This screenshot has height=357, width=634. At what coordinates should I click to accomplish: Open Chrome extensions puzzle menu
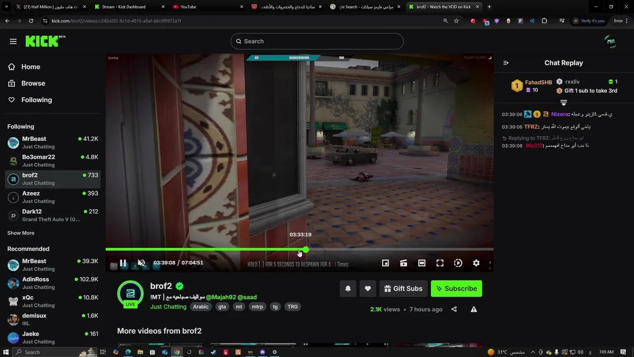coord(544,21)
